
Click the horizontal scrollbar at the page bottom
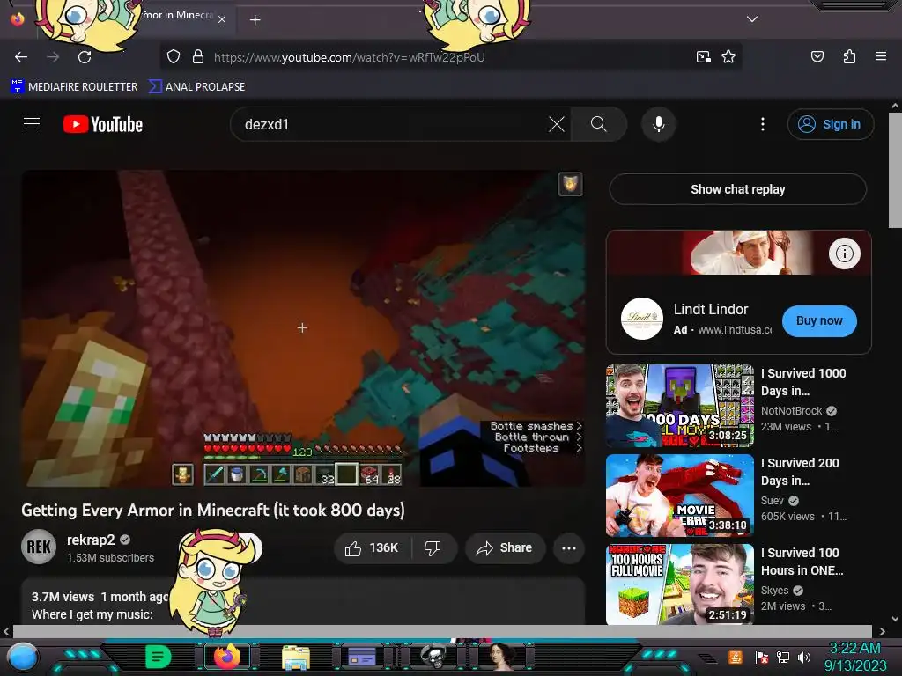point(442,631)
